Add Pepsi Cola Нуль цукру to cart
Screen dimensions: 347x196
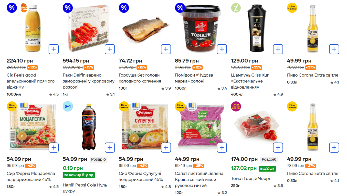click(x=110, y=148)
